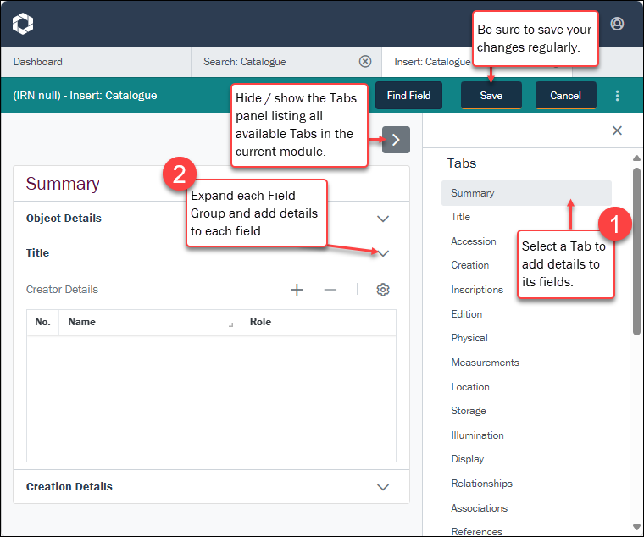Open the Measurements tab in the list

tap(485, 363)
